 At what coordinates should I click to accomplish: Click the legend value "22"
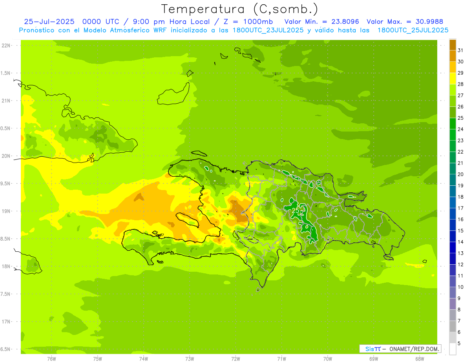pyautogui.click(x=461, y=152)
